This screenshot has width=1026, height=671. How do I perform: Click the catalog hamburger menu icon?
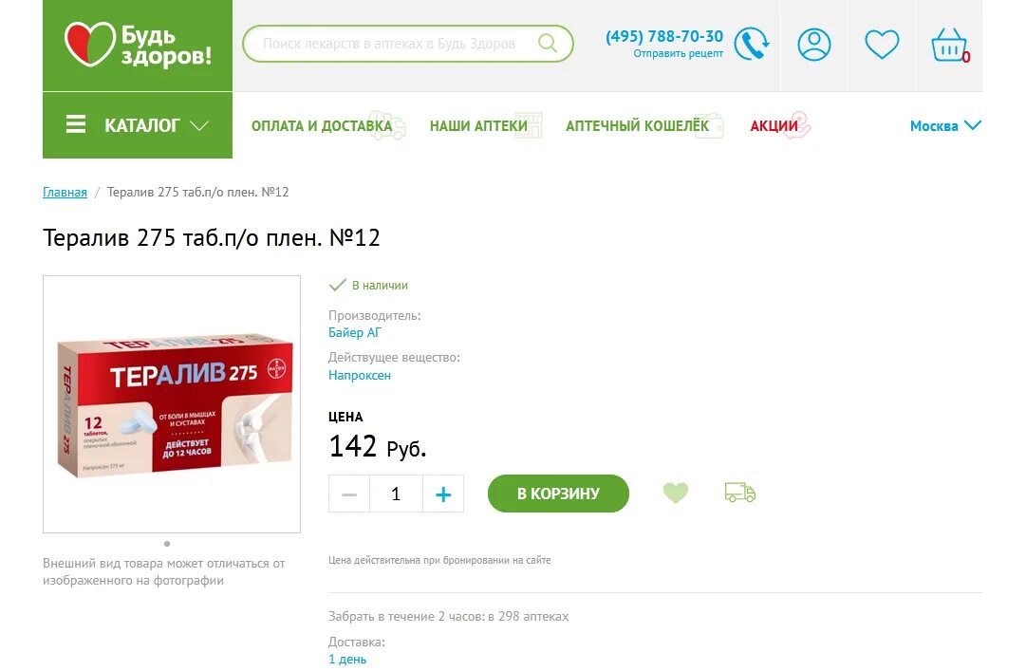[76, 124]
